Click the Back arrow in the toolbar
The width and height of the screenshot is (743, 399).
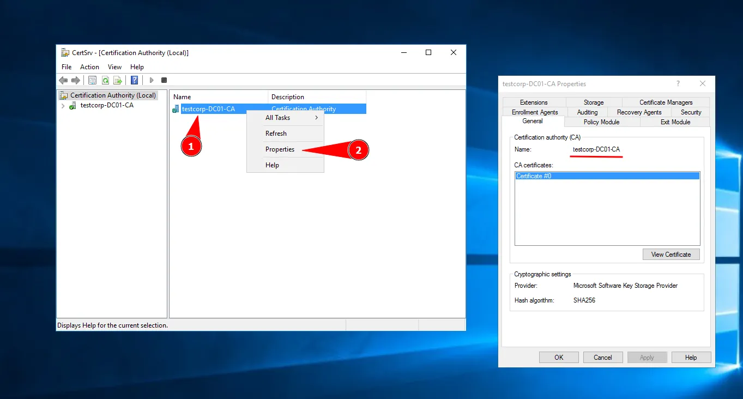coord(63,80)
